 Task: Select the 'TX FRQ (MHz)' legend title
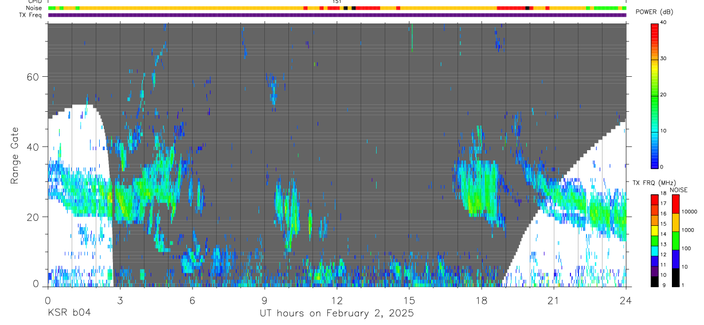654,182
